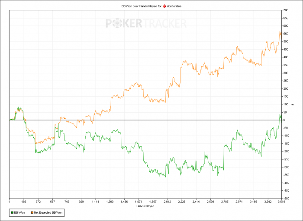Click the x-axis label 1,114
Viewport: 303px width, 221px height.
tap(96, 202)
